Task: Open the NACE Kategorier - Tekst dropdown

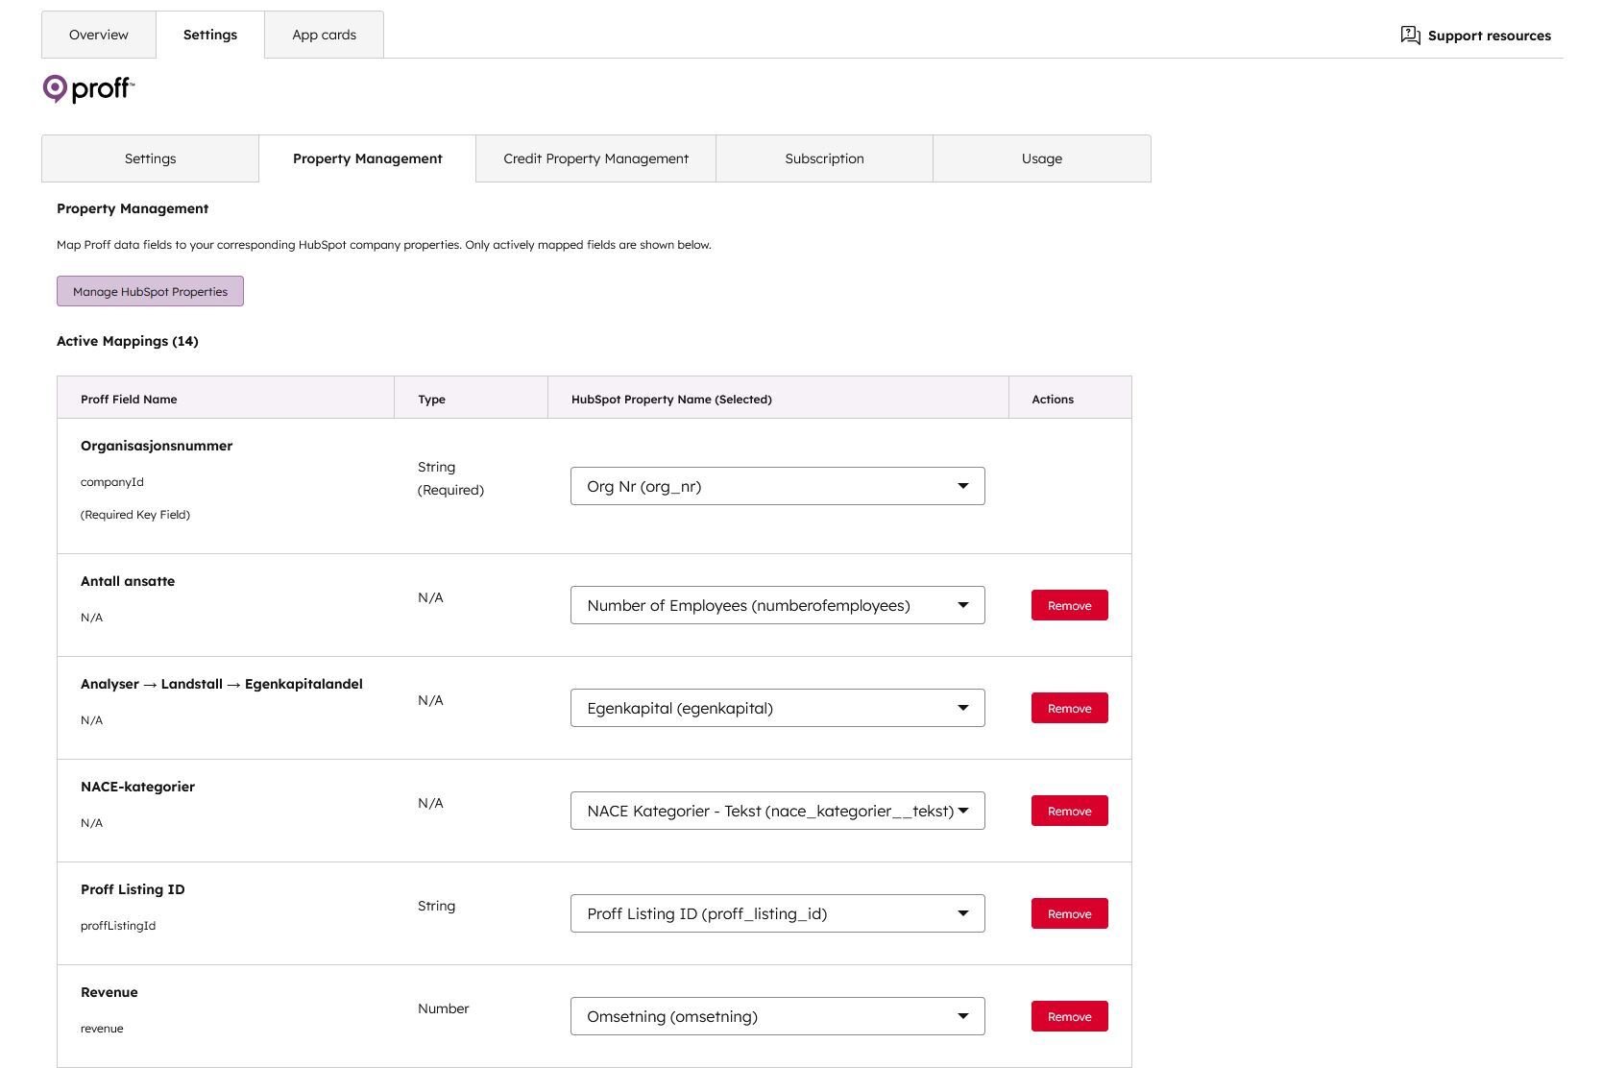Action: coord(778,811)
